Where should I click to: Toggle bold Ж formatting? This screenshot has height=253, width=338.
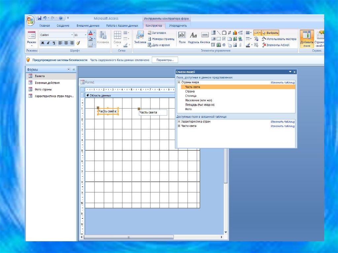(43, 43)
